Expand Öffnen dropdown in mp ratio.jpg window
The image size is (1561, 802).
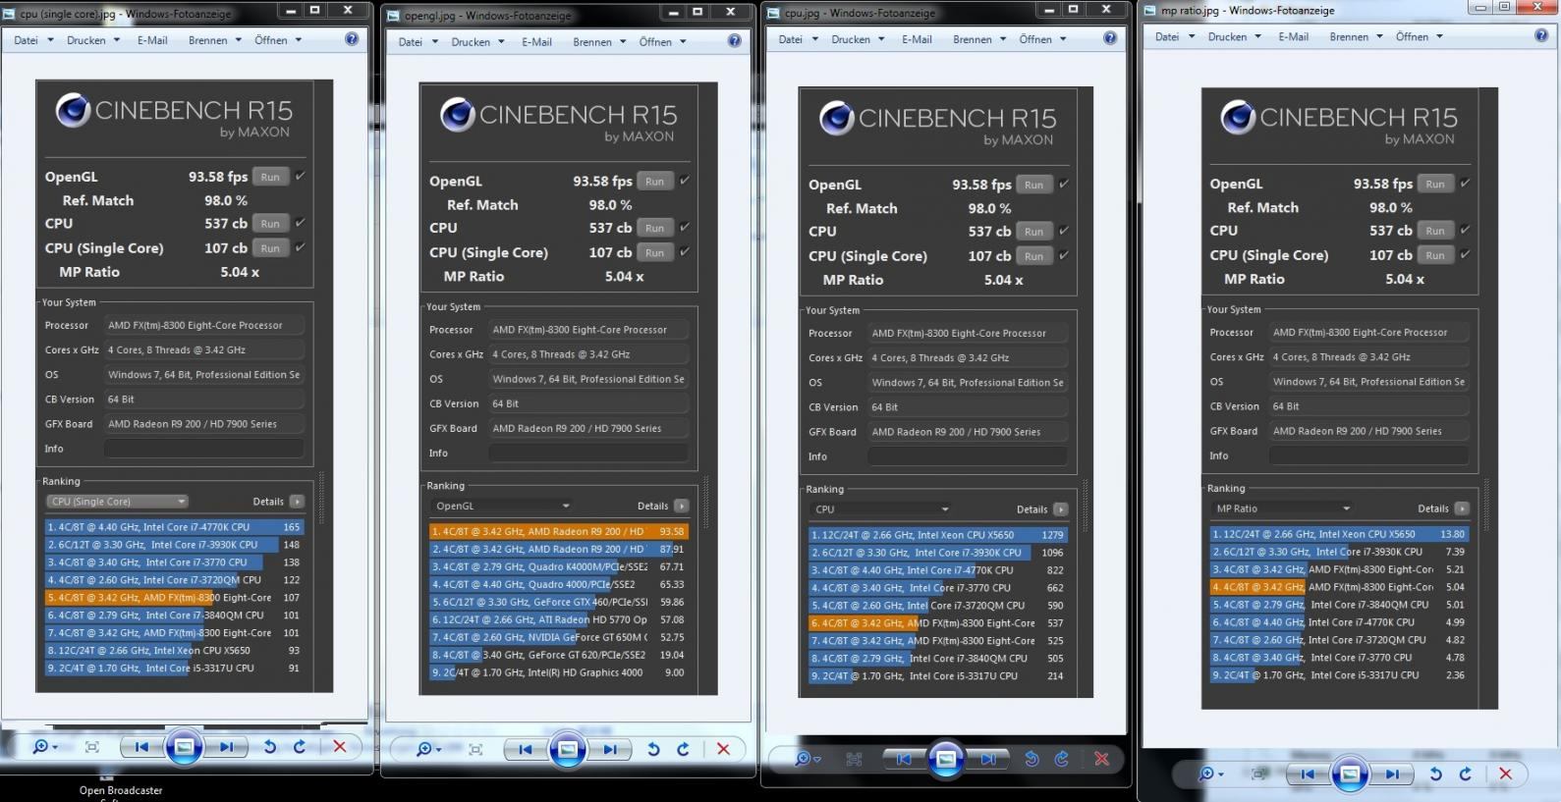point(1439,36)
